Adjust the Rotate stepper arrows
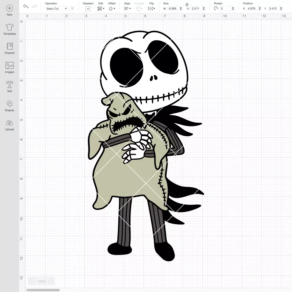The image size is (292, 292). click(x=233, y=8)
